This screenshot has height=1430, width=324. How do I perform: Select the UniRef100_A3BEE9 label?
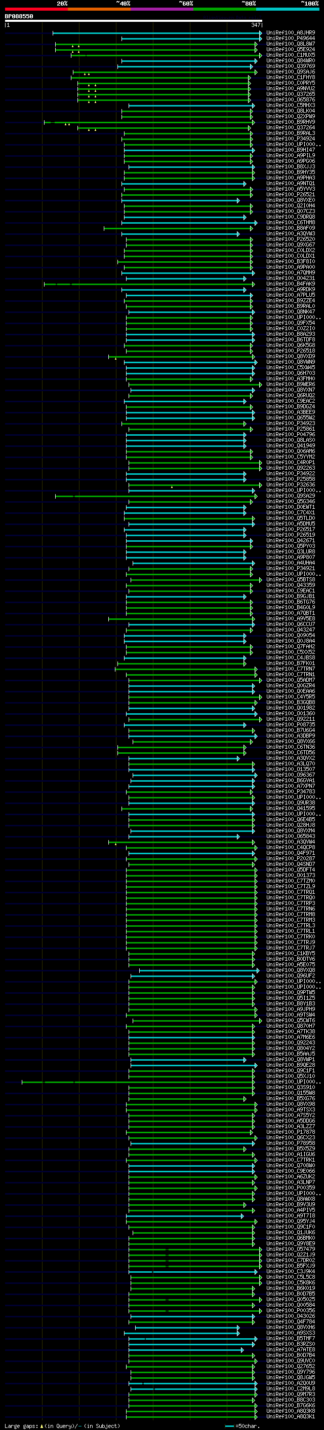[x=291, y=412]
